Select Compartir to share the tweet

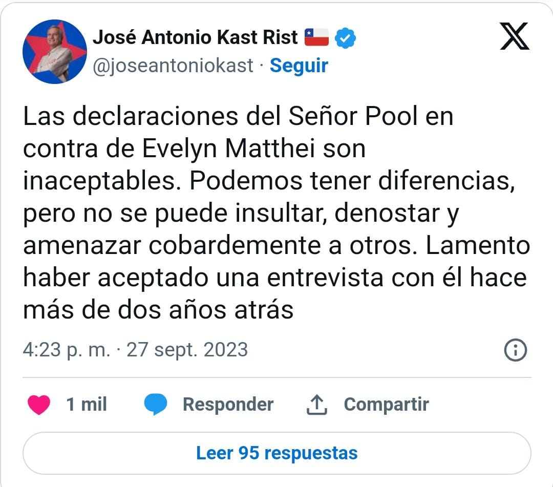387,404
